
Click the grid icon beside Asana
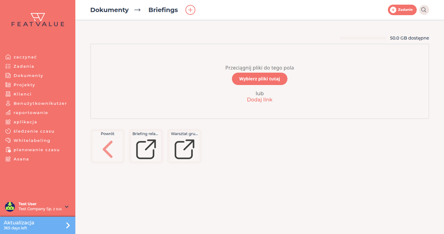coord(8,159)
